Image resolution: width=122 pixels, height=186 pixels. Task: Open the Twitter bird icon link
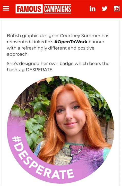tap(104, 9)
